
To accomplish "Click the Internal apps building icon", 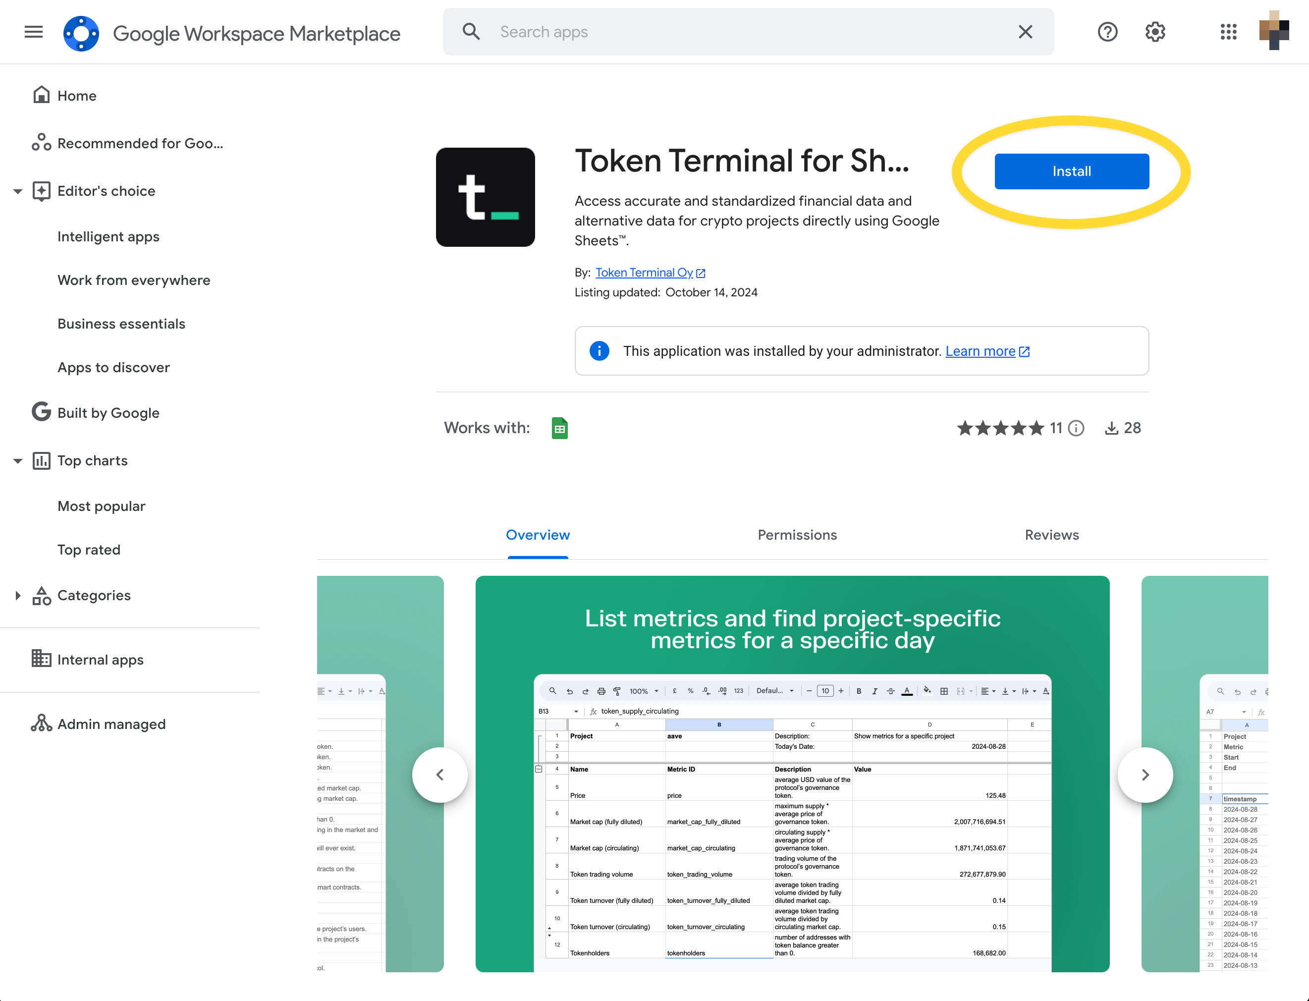I will pos(41,659).
